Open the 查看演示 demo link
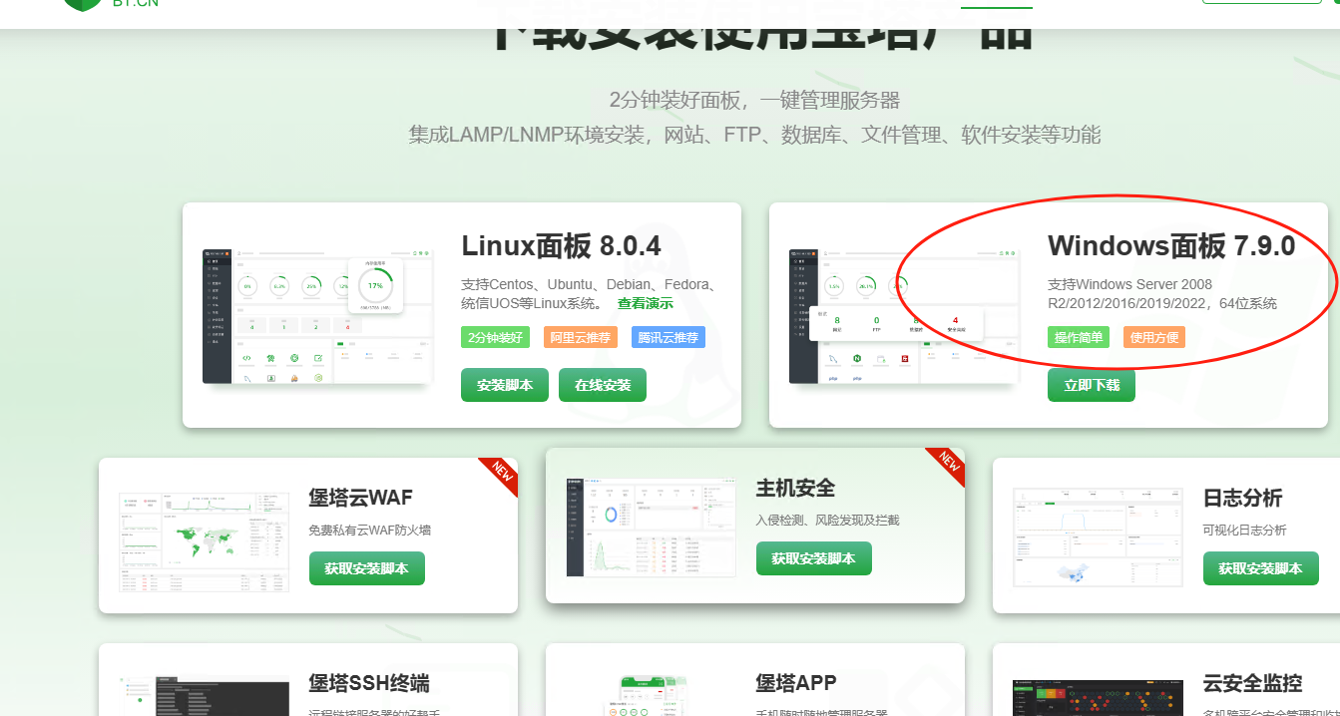1340x716 pixels. pyautogui.click(x=645, y=303)
